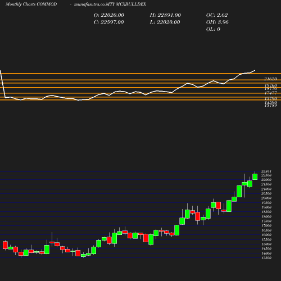This screenshot has height=281, width=281.
Task: Click the 22891 top price axis label
Action: [266, 171]
